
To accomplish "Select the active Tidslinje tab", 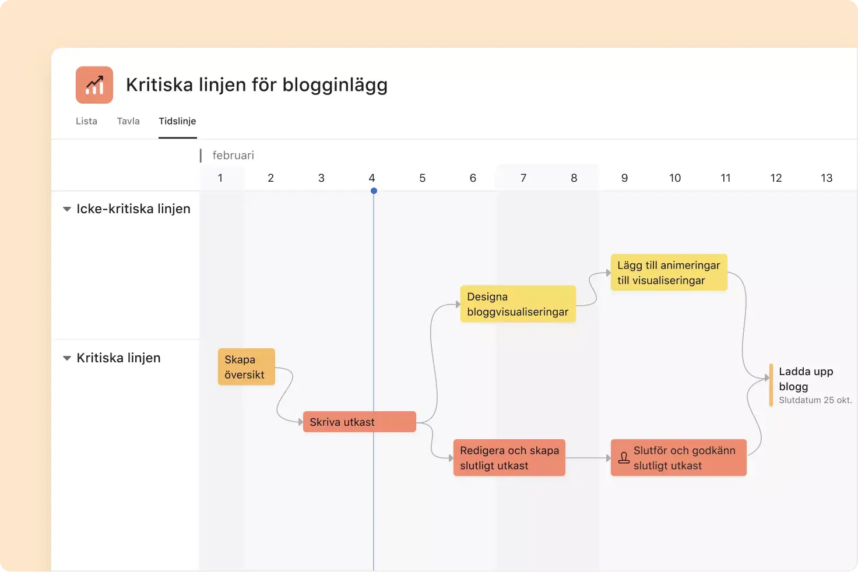I will tap(177, 121).
